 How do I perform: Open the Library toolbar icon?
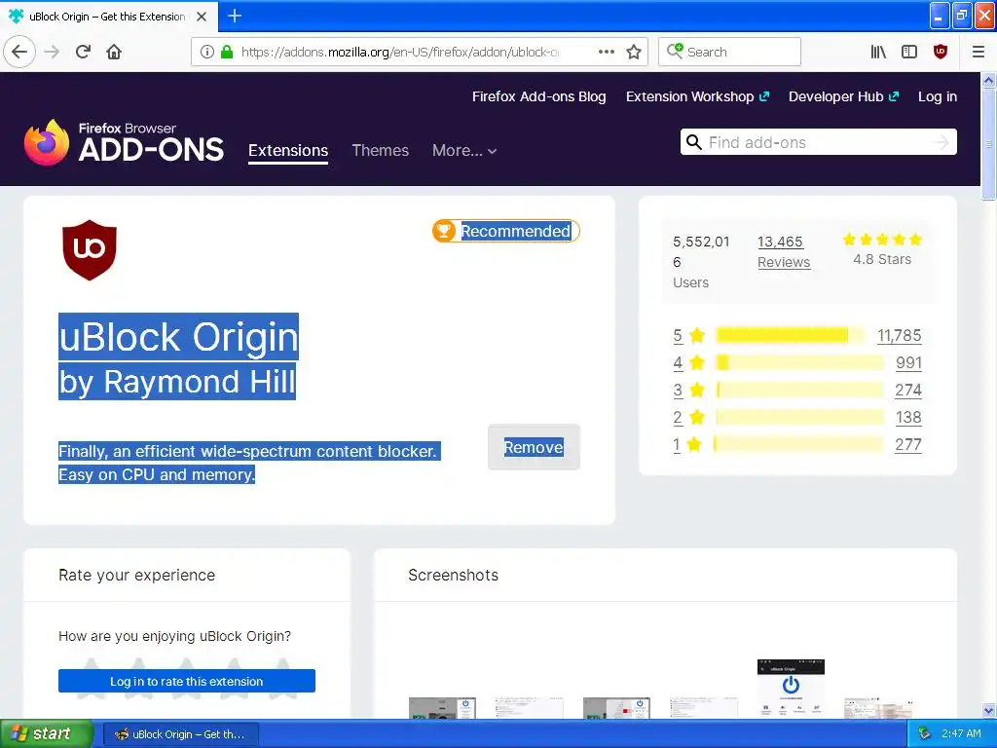click(878, 52)
